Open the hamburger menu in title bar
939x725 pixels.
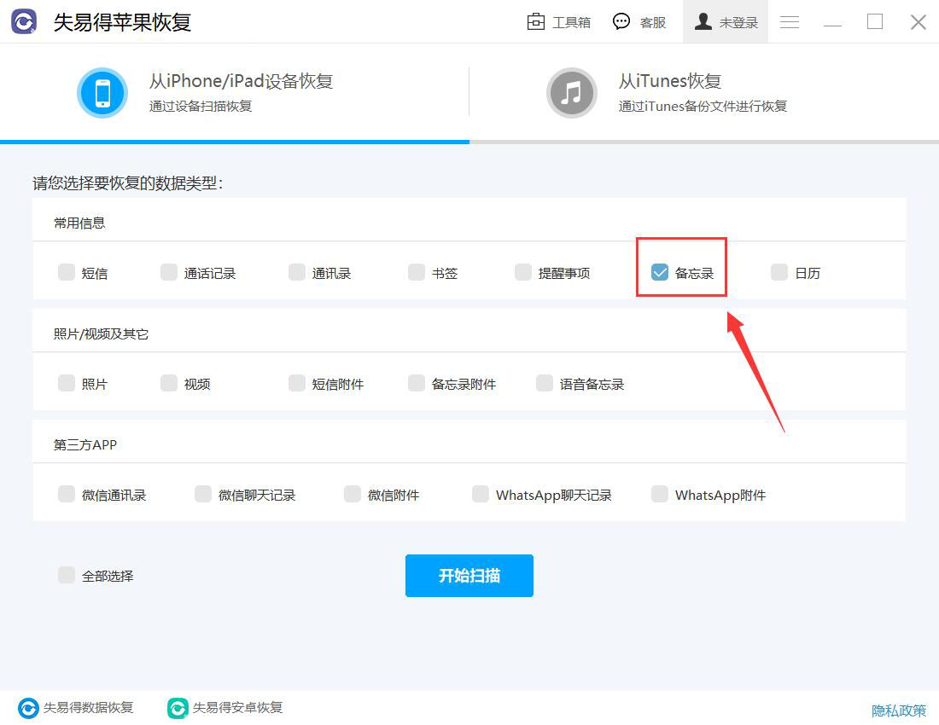pyautogui.click(x=790, y=22)
